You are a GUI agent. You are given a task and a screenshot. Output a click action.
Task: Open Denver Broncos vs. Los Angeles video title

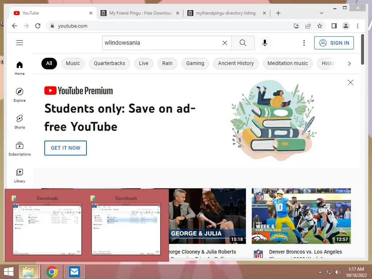(305, 252)
